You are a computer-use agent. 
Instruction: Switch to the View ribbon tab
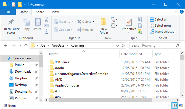click(x=55, y=12)
